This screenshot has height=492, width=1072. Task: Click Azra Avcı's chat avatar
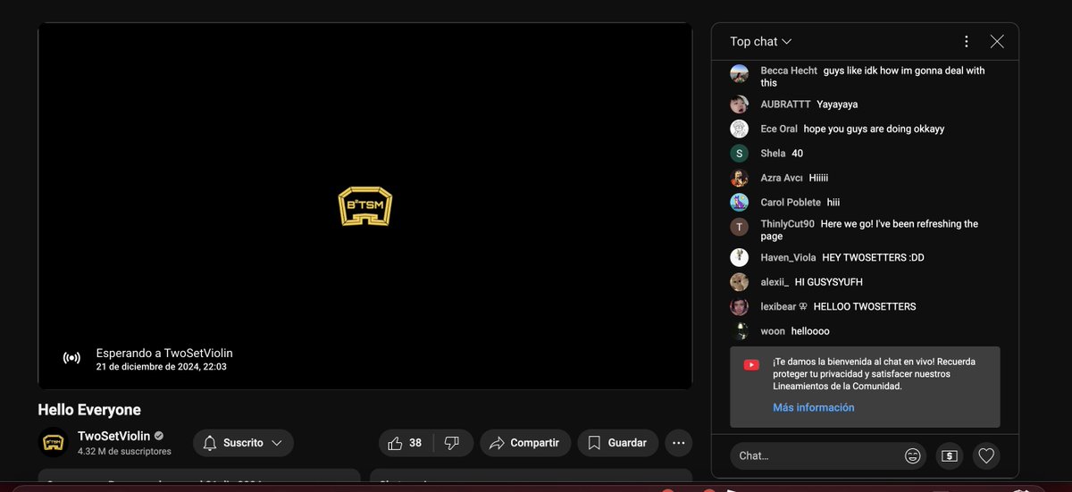[x=739, y=178]
